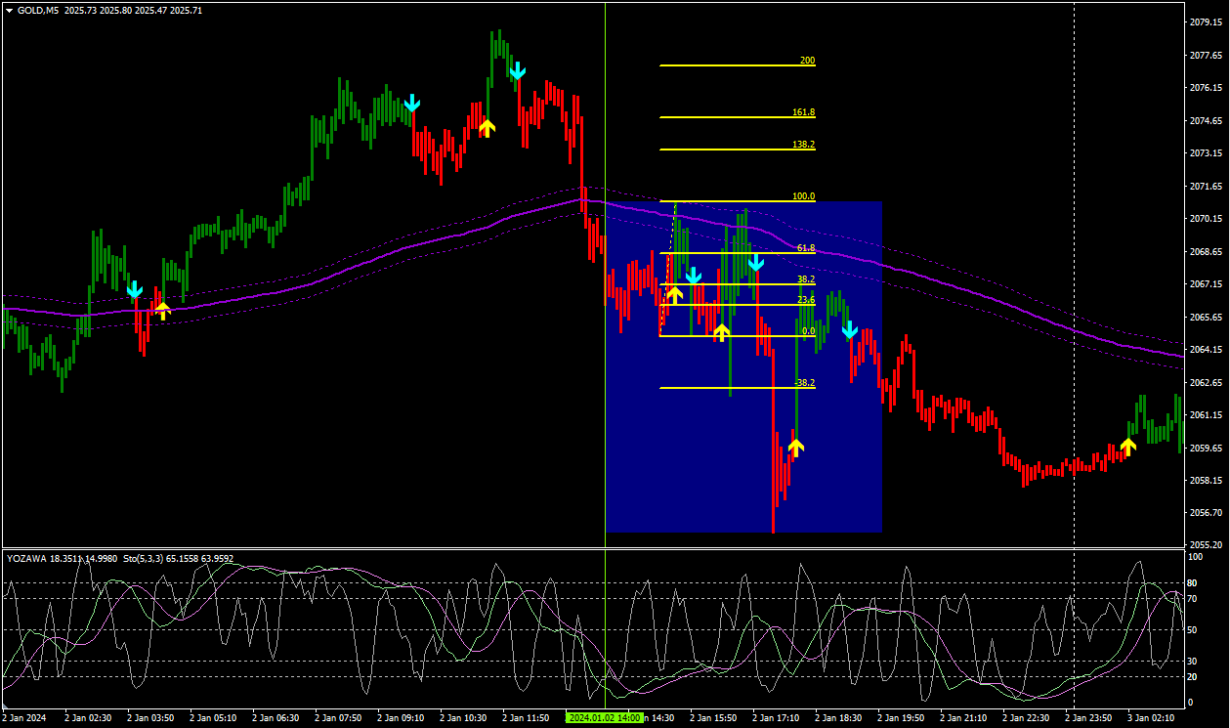Click the 80 level on stochastic scale

1192,582
